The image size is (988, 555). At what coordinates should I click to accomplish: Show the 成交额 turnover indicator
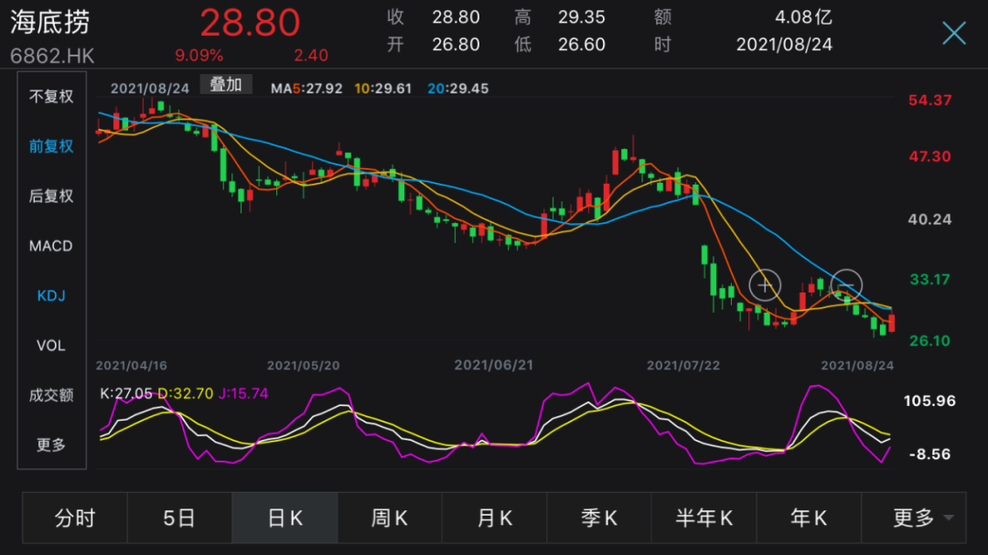51,395
